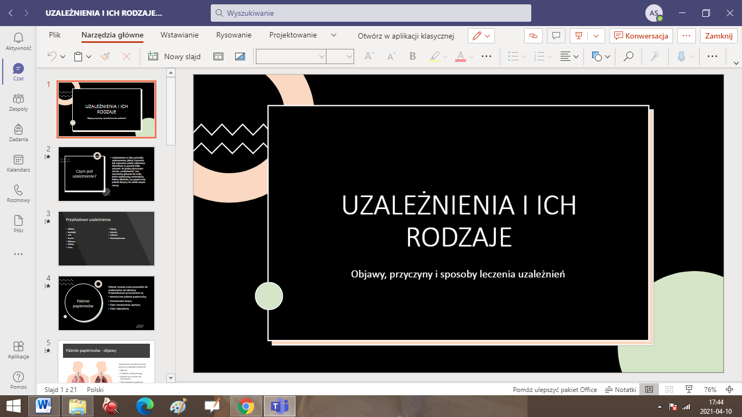Viewport: 742px width, 417px height.
Task: Click the slide Layout icon
Action: click(x=218, y=56)
